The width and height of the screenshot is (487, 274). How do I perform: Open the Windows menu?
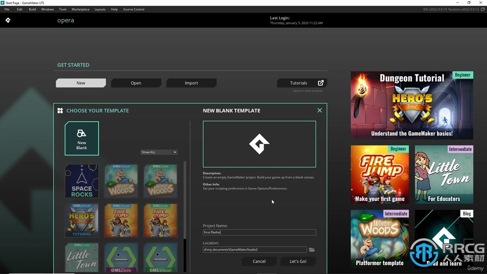(48, 9)
